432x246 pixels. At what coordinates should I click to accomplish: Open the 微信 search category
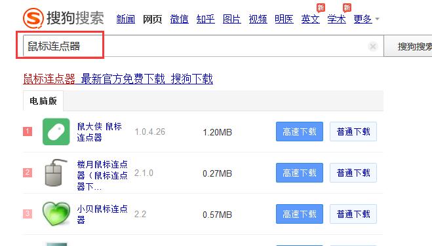coord(180,19)
